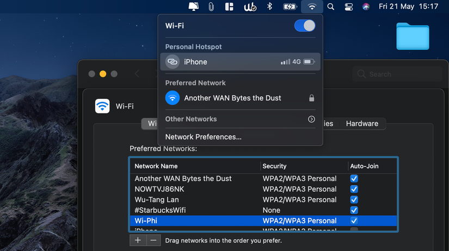The width and height of the screenshot is (449, 251).
Task: Select Another WAN Bytes the Dust network
Action: tap(232, 98)
